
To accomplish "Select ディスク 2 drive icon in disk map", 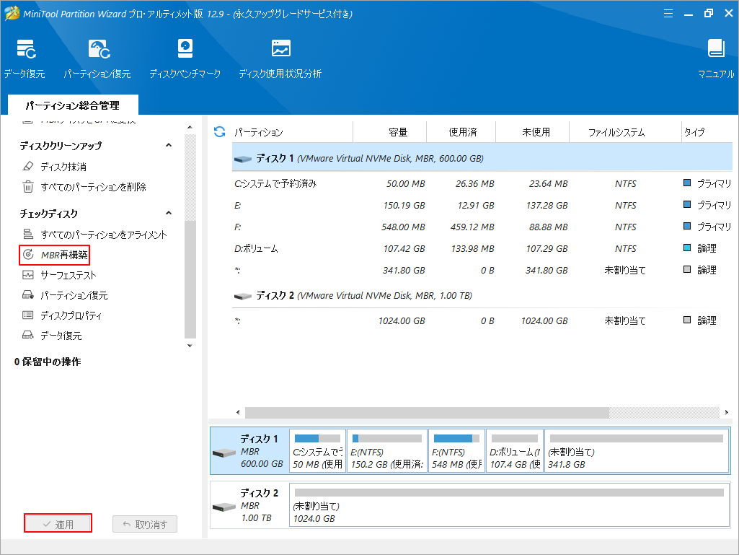I will click(x=224, y=507).
